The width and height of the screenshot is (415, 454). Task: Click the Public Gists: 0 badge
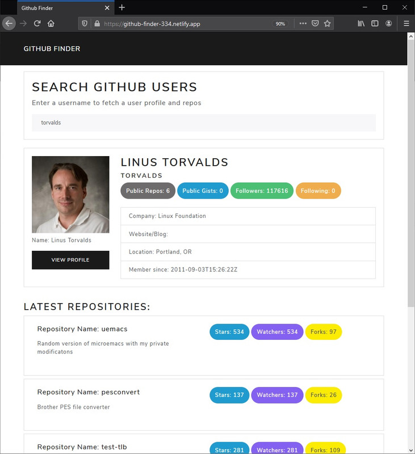pos(203,191)
